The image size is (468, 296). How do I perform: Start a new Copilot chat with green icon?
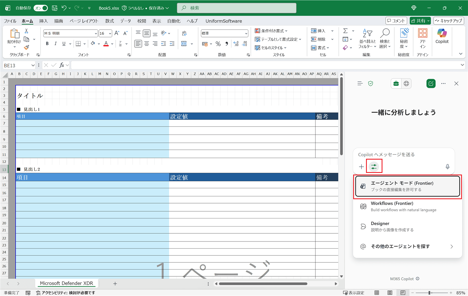(431, 84)
